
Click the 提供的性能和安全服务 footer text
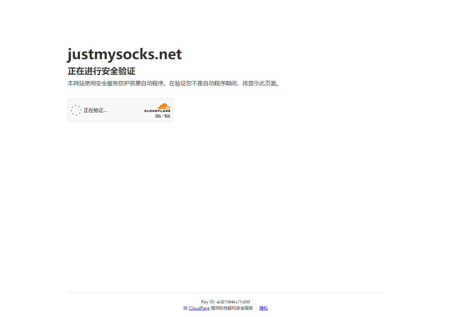click(232, 308)
